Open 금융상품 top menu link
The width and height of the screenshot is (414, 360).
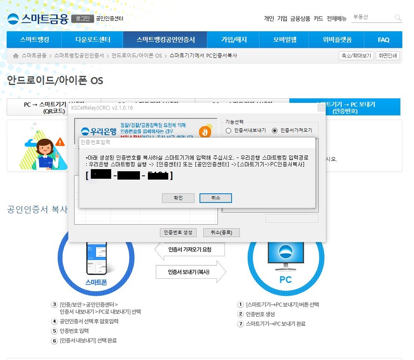click(300, 18)
